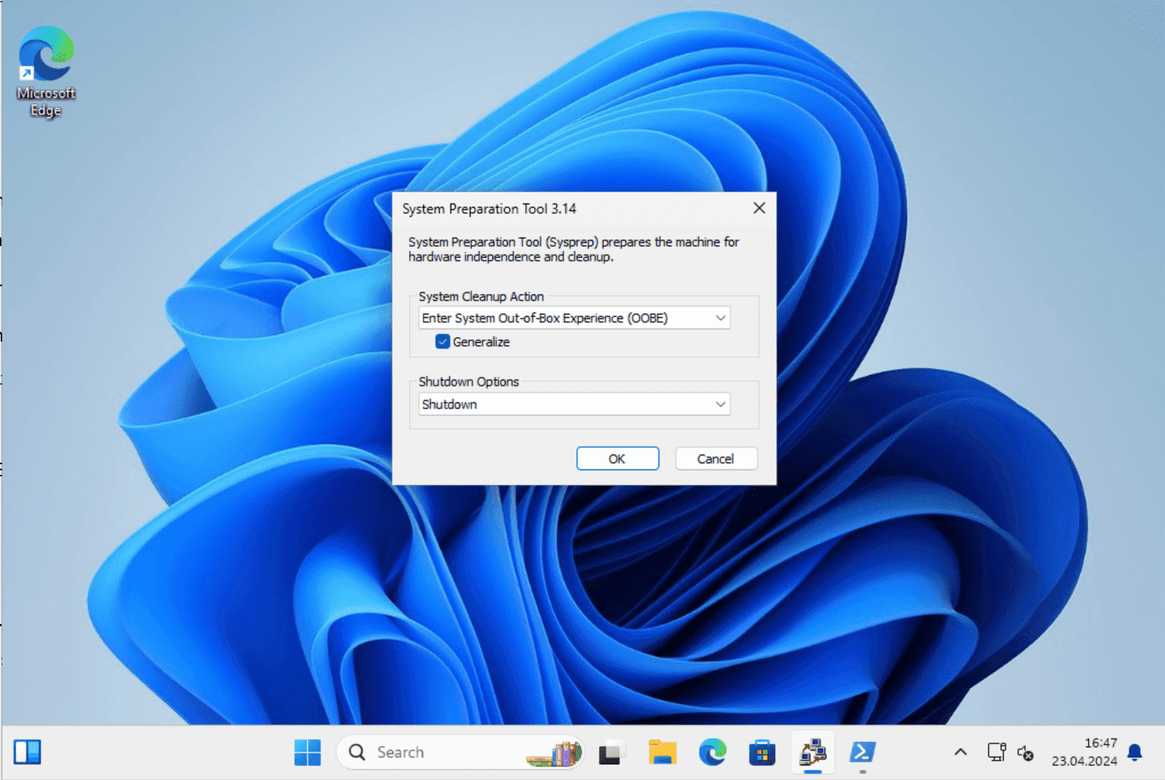The image size is (1165, 780).
Task: Open network status tray icon
Action: coord(996,752)
